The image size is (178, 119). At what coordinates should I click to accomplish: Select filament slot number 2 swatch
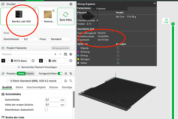coord(41,61)
